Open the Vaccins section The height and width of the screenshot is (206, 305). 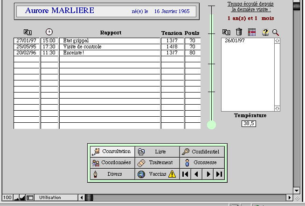(157, 174)
